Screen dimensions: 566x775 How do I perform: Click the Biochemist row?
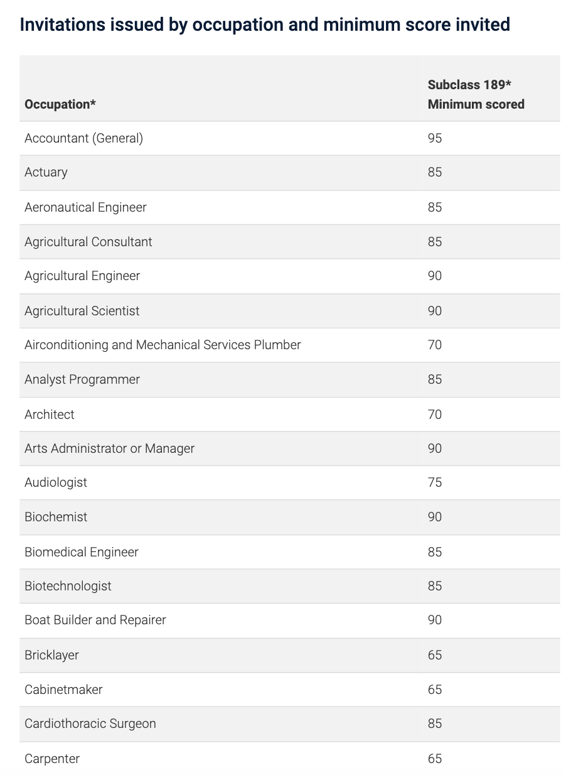point(289,517)
